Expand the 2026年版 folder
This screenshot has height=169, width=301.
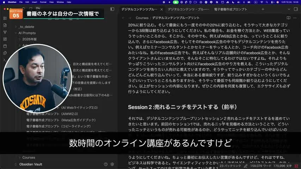click(x=20, y=39)
